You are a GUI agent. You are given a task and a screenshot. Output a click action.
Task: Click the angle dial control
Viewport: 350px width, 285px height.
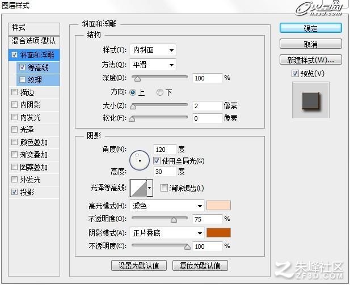click(140, 160)
